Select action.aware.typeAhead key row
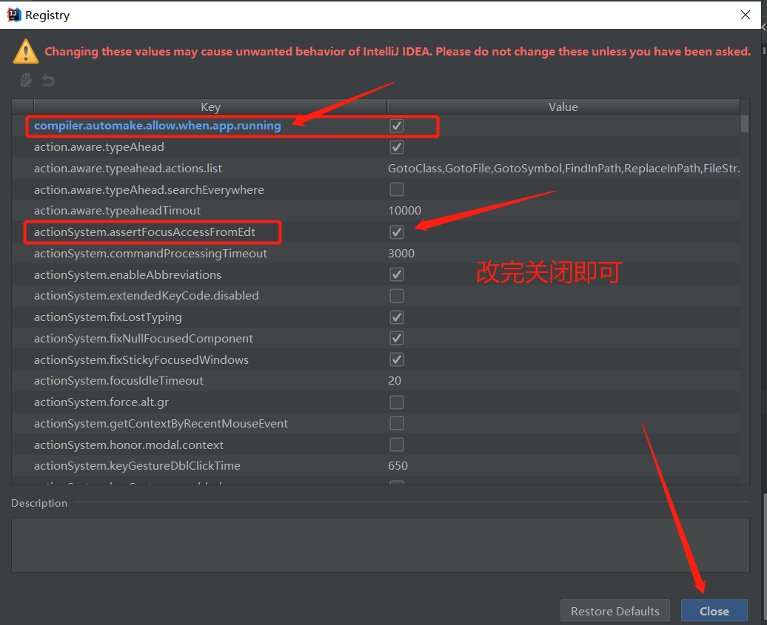The width and height of the screenshot is (767, 625). point(98,147)
